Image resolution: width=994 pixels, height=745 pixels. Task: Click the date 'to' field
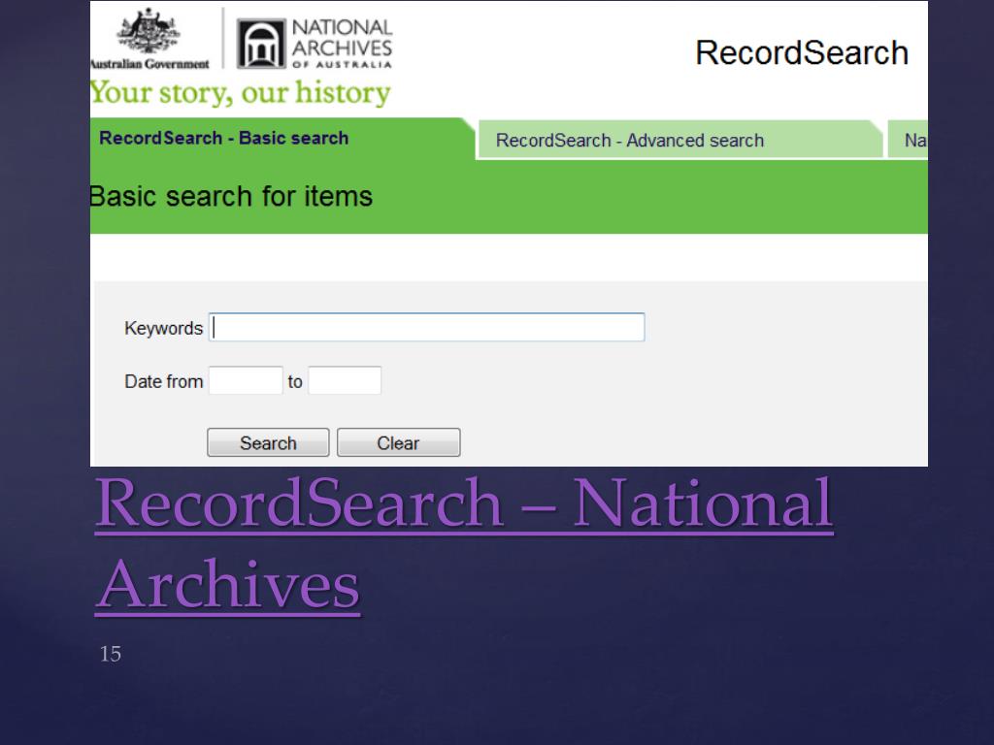(x=345, y=380)
